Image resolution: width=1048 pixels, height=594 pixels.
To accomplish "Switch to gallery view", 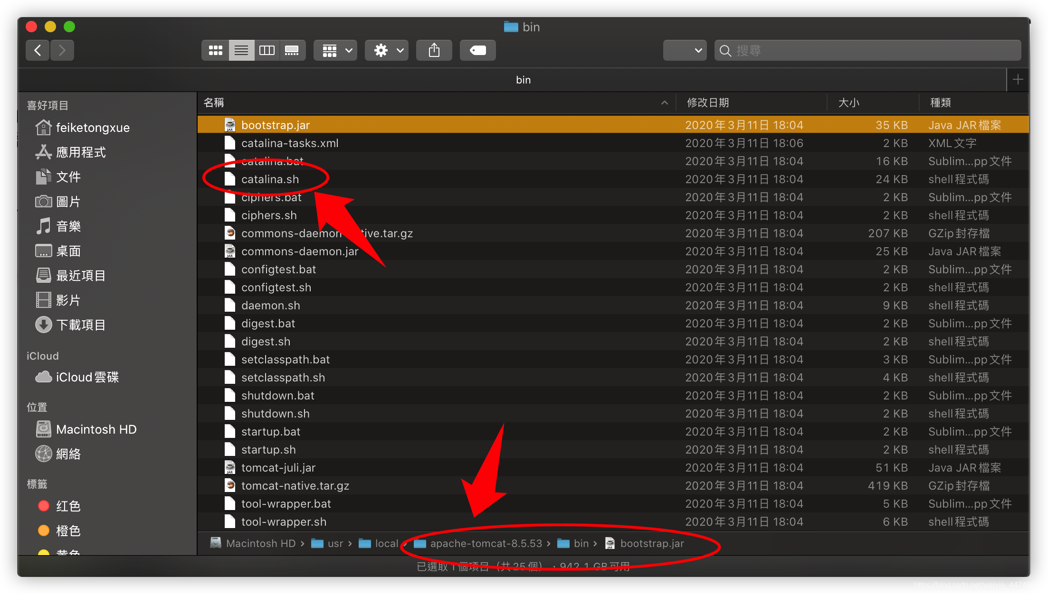I will point(292,50).
